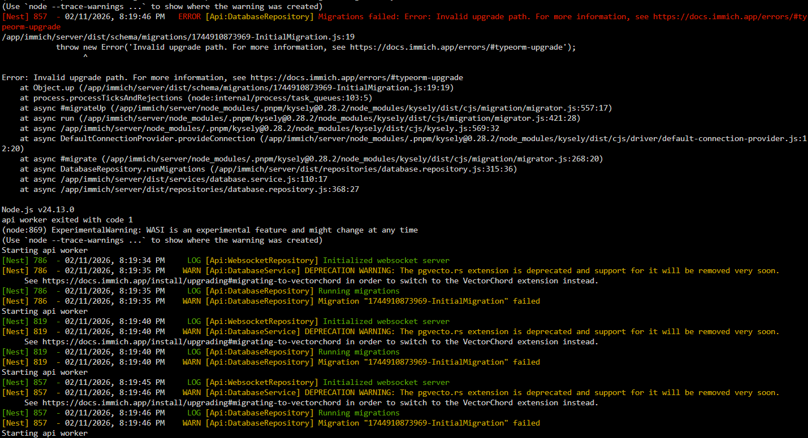
Task: Click "DatabaseRepository.runMigrations" in the stack trace
Action: 133,169
